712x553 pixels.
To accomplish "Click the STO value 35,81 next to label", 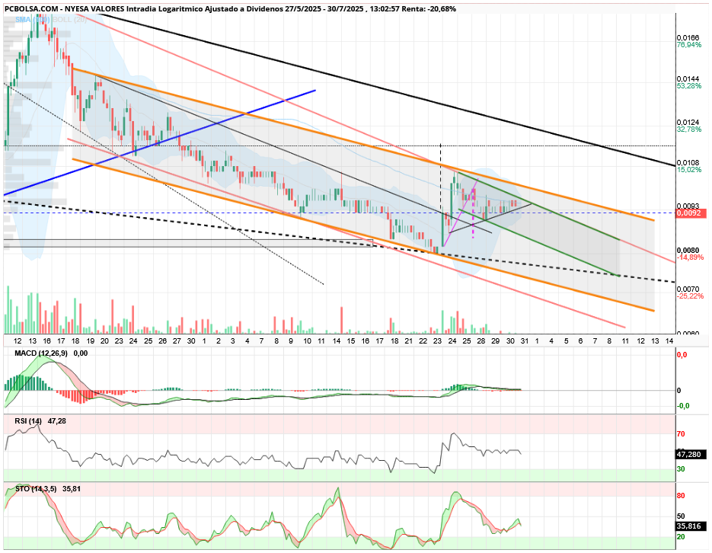I will tap(72, 489).
